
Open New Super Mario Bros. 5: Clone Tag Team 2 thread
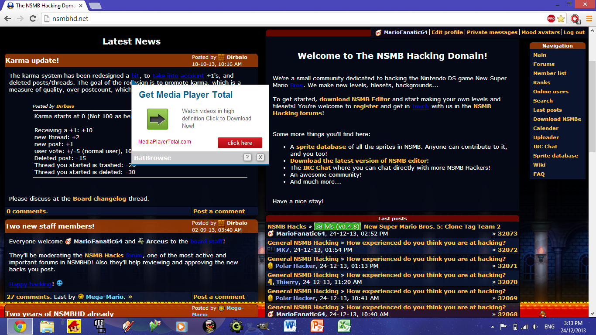click(432, 226)
